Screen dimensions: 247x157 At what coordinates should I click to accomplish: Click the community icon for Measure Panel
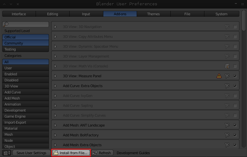(x=227, y=76)
